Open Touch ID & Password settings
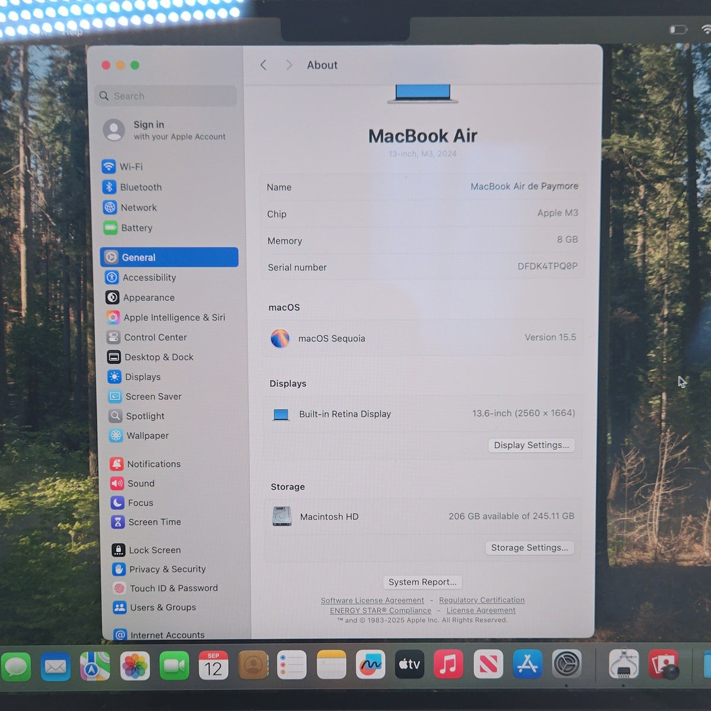This screenshot has height=711, width=711. point(165,588)
